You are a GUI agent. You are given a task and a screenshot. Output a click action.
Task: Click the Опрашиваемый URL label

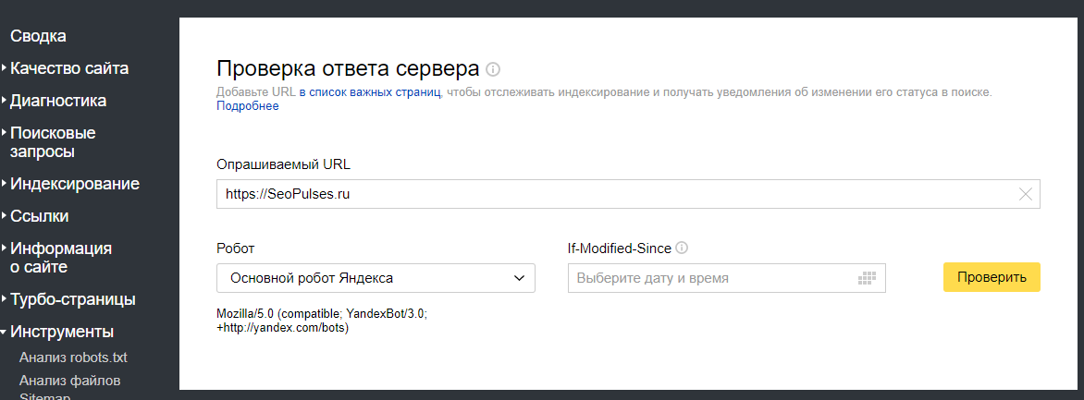tap(283, 165)
